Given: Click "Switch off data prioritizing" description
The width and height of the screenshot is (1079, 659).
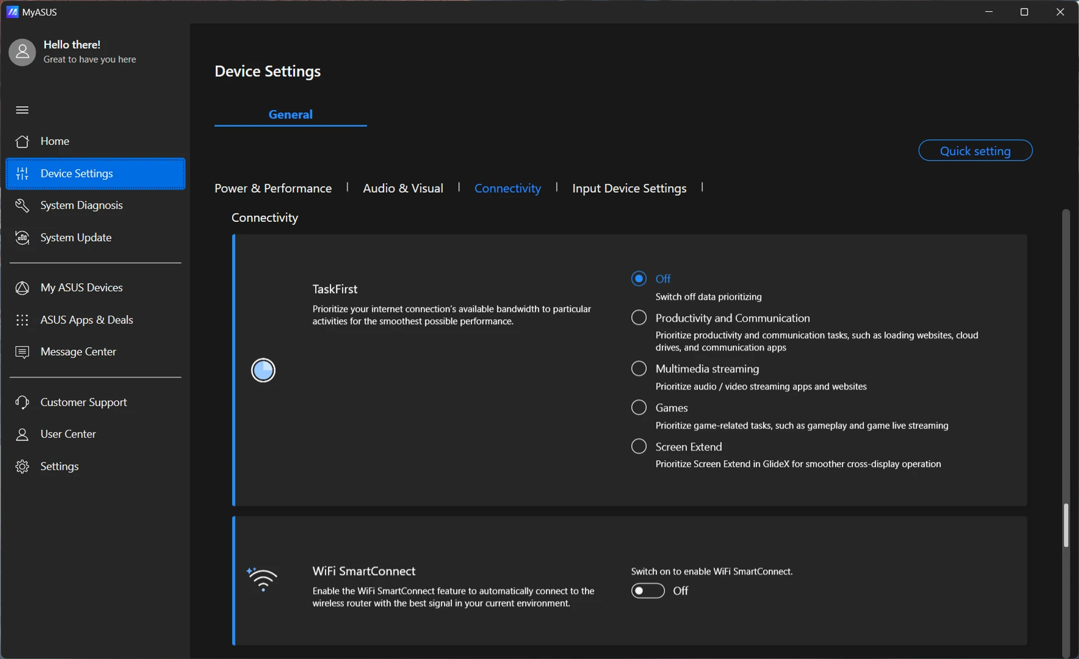Looking at the screenshot, I should click(709, 297).
